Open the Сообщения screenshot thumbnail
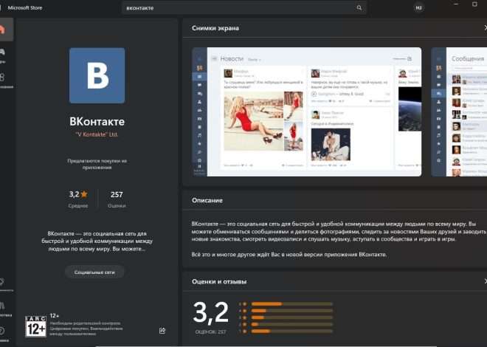This screenshot has width=487, height=347. pyautogui.click(x=458, y=112)
